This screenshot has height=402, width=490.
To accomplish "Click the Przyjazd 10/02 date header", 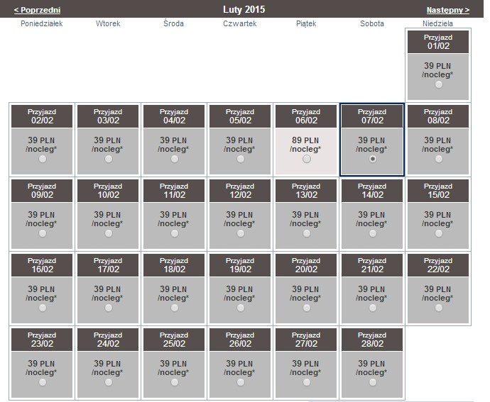I will click(108, 191).
